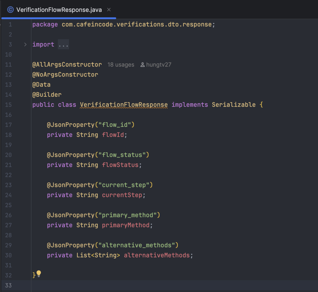Screen dimensions: 318x292
Task: Click the underlined VerificationFlowResponse class name
Action: (124, 105)
